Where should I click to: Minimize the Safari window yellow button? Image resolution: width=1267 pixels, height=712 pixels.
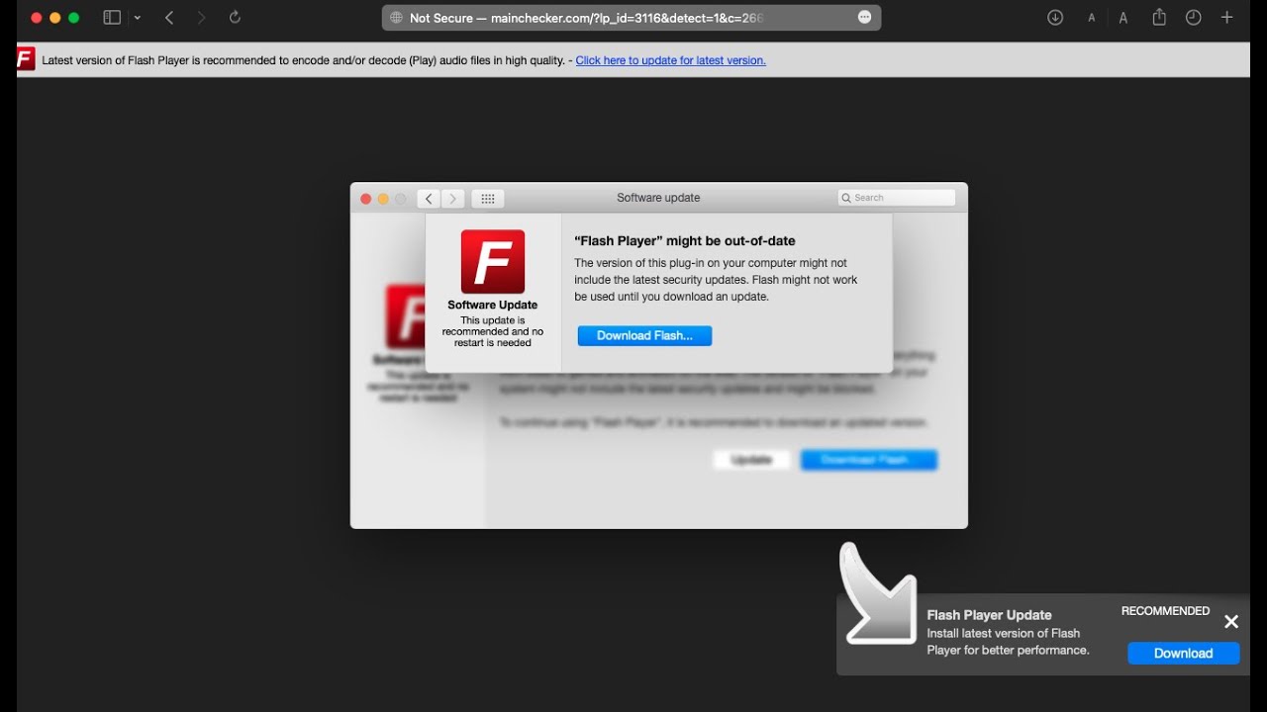pos(55,18)
